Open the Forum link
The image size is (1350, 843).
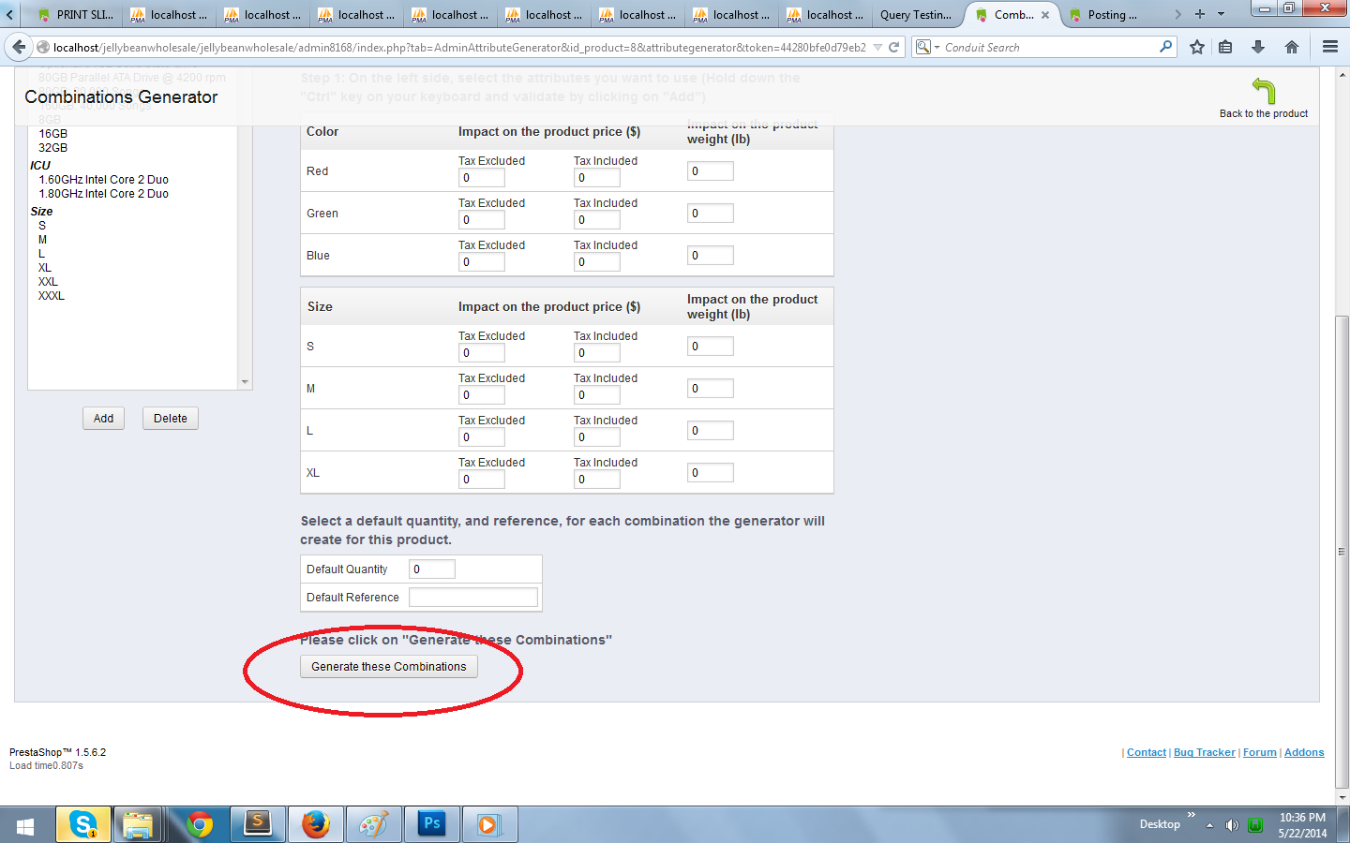click(1260, 752)
